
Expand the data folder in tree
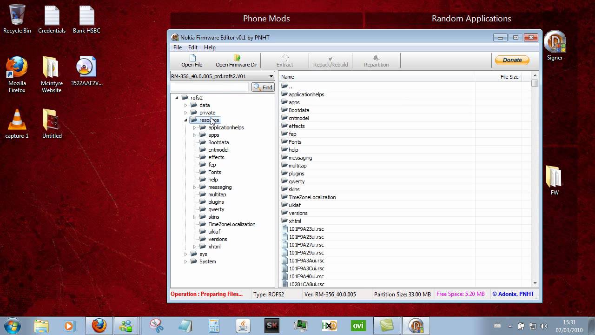[185, 105]
